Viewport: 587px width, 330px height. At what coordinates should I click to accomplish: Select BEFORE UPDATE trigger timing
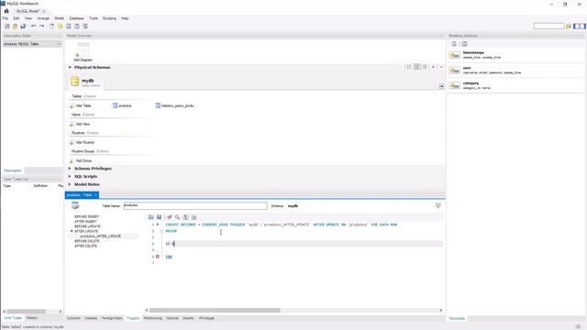pyautogui.click(x=87, y=226)
